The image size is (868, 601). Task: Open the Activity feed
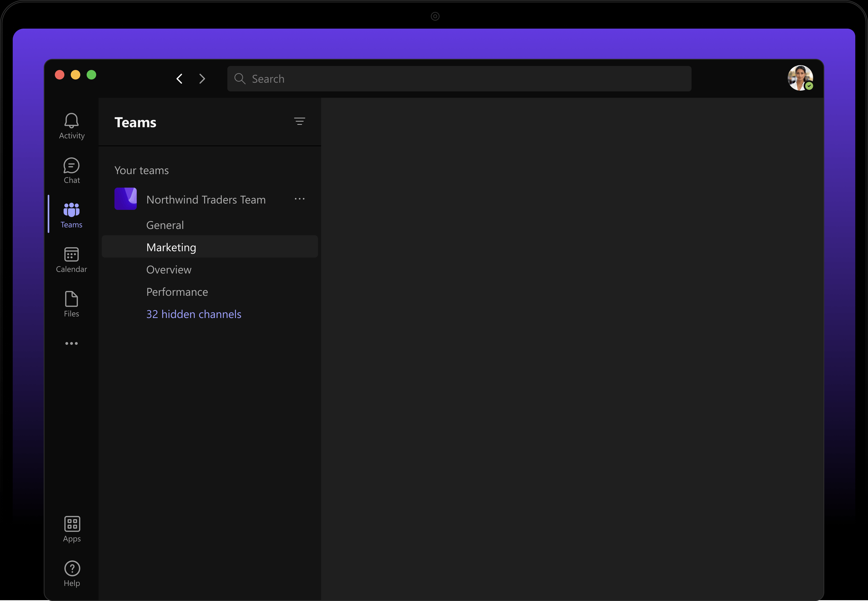pyautogui.click(x=72, y=126)
